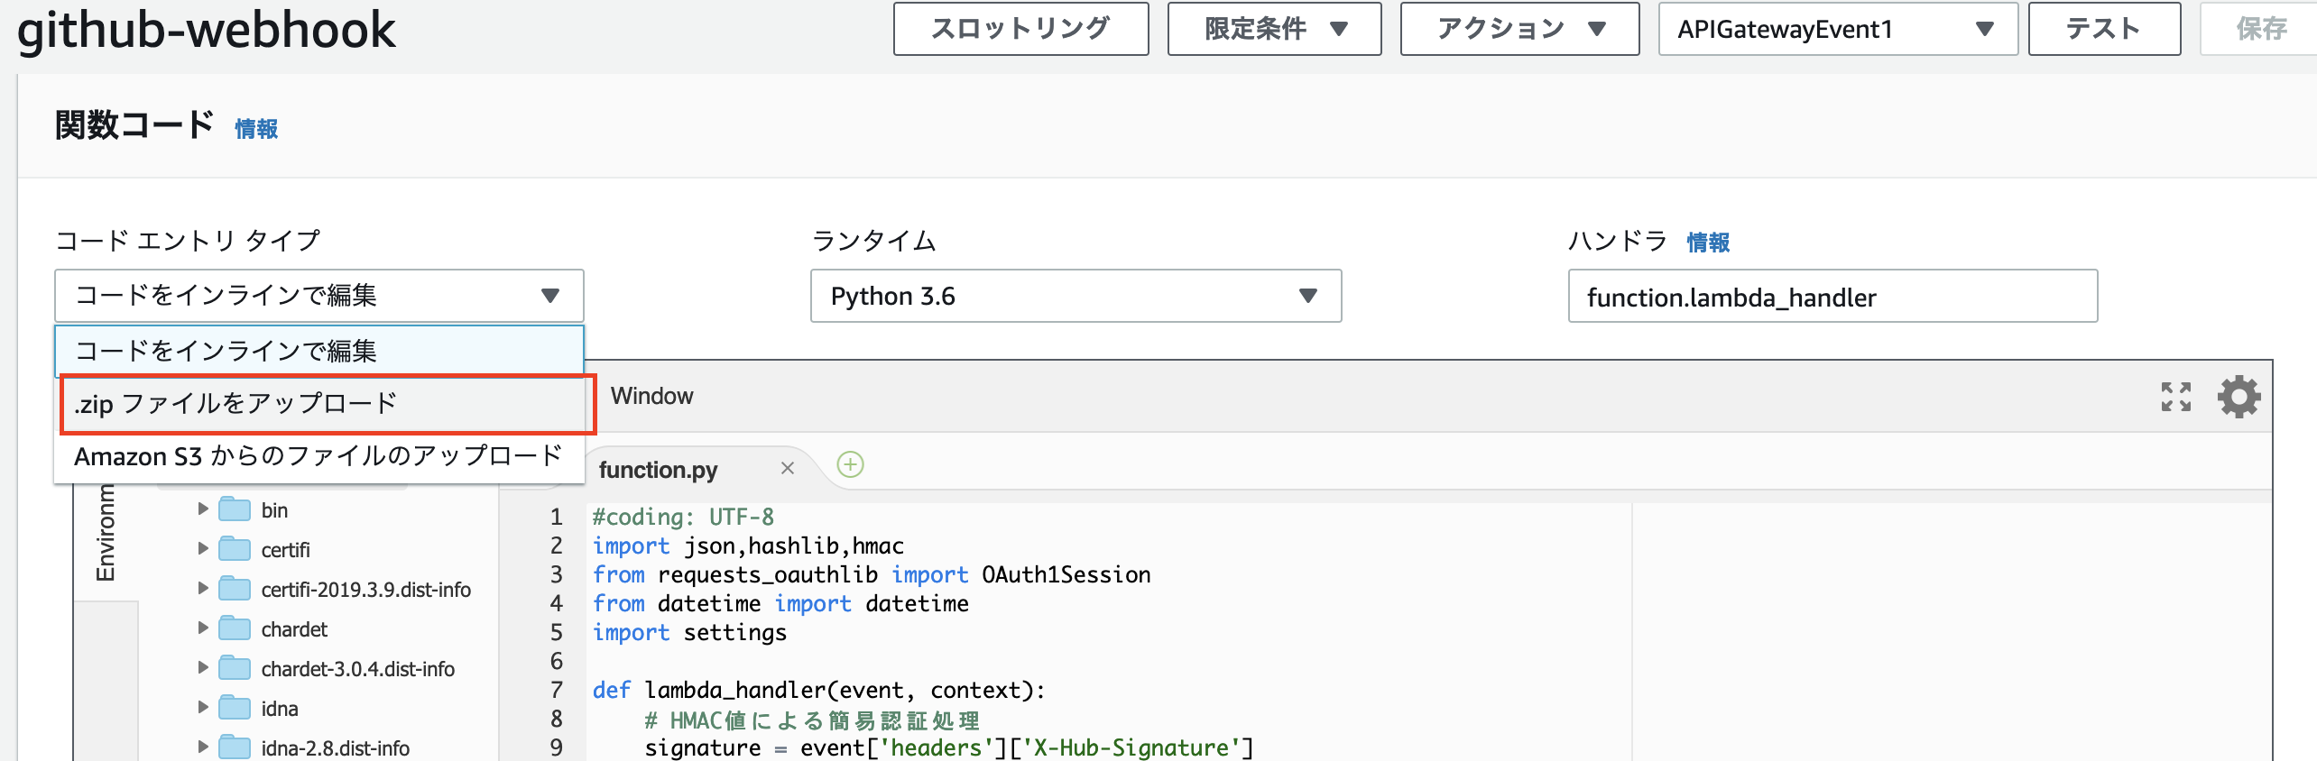The image size is (2317, 761).
Task: Click the スロットリング button
Action: [1020, 29]
